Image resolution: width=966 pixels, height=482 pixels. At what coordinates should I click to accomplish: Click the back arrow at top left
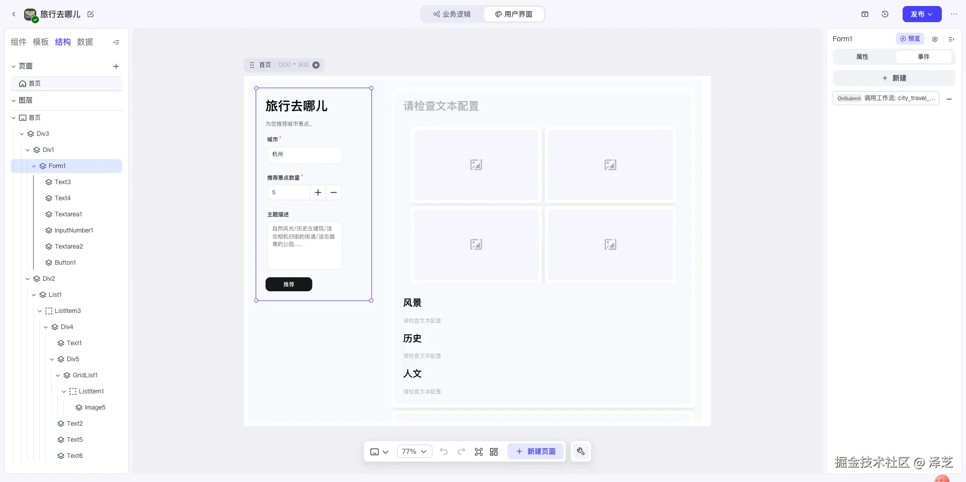point(14,14)
